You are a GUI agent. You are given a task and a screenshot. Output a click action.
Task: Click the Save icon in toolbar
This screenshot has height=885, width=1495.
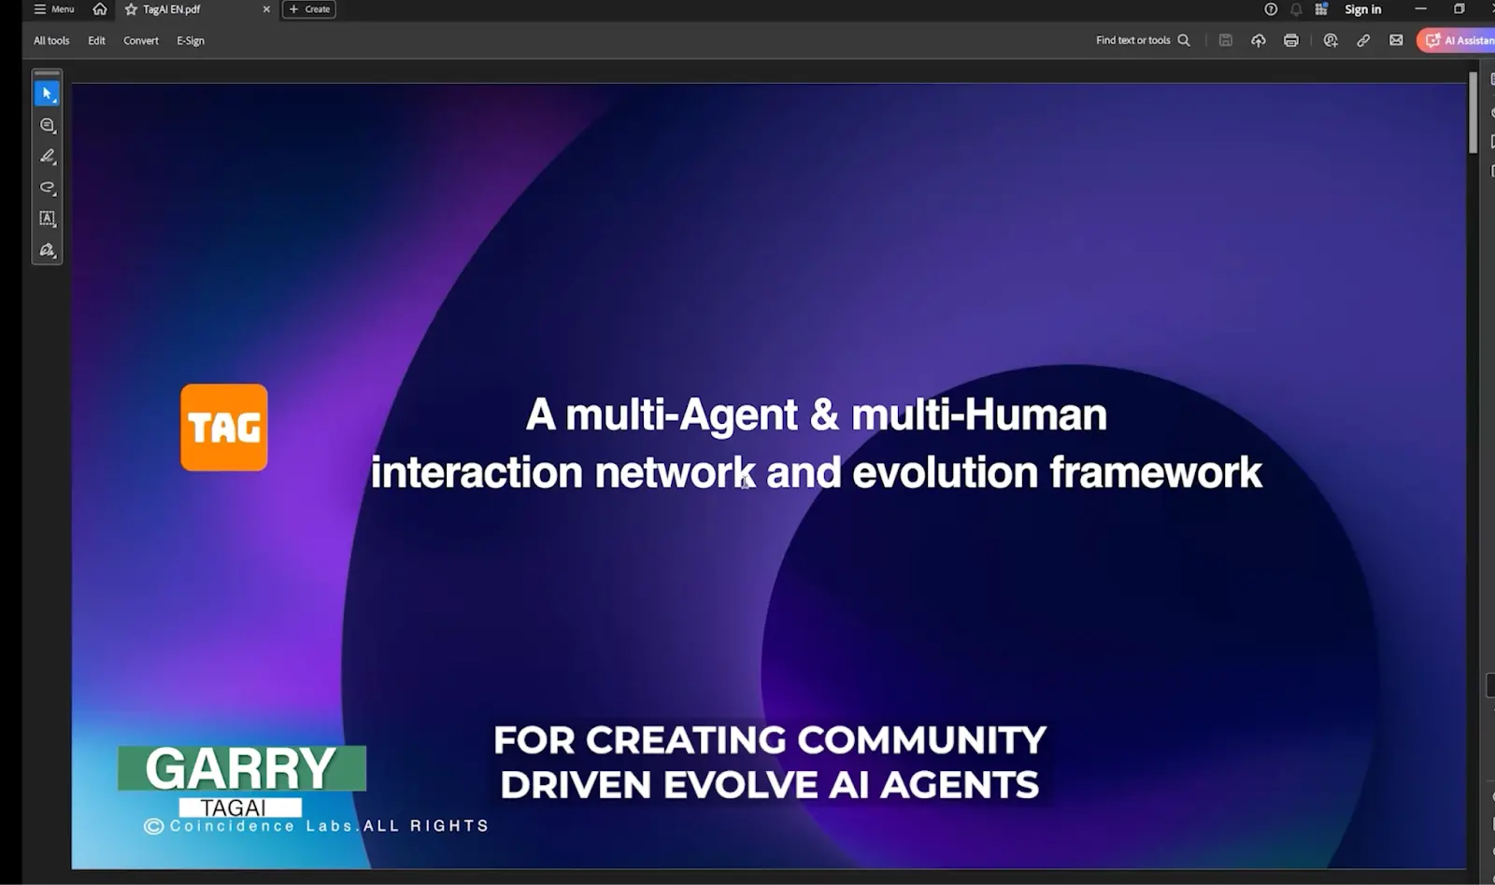pyautogui.click(x=1226, y=40)
